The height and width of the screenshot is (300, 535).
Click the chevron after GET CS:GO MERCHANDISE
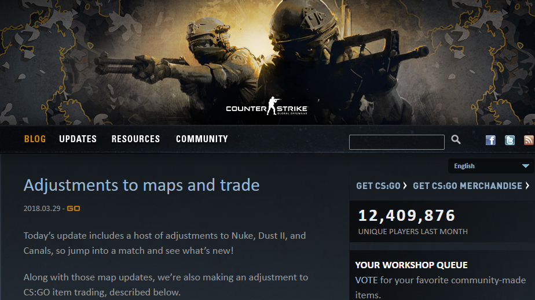tap(527, 186)
